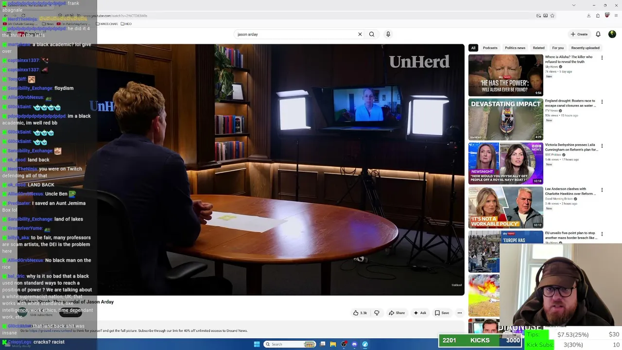This screenshot has height=350, width=622.
Task: Open File Explorer from the taskbar
Action: tap(333, 344)
